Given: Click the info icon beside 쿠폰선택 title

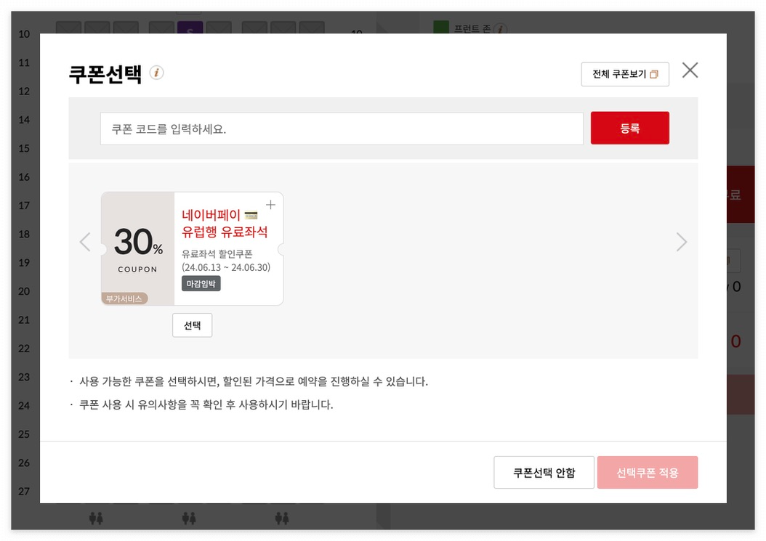Looking at the screenshot, I should point(156,73).
